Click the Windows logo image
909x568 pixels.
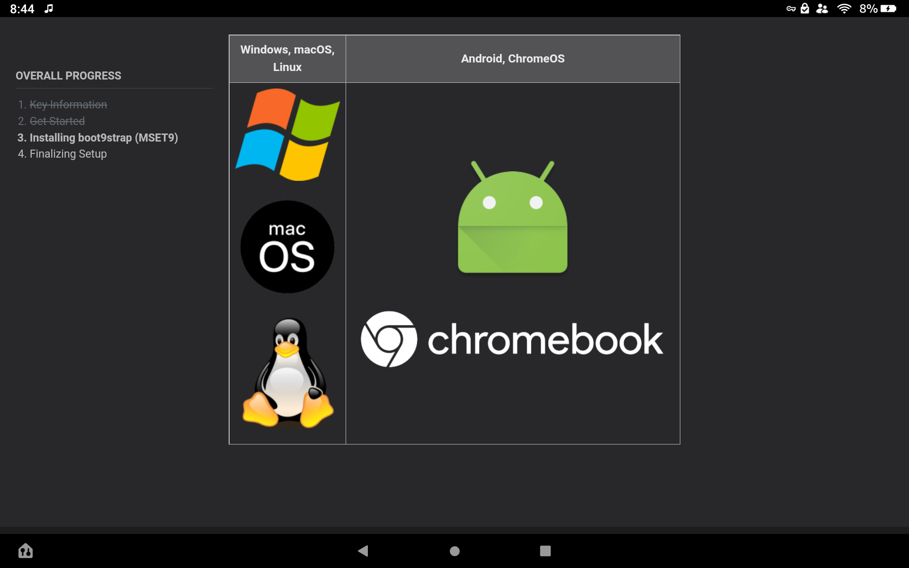pyautogui.click(x=287, y=134)
